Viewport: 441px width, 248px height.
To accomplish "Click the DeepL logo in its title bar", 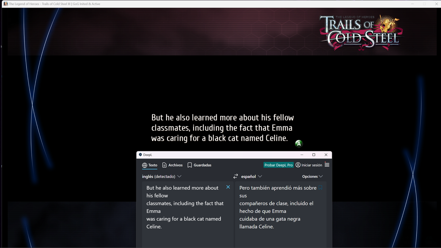I will click(x=140, y=155).
